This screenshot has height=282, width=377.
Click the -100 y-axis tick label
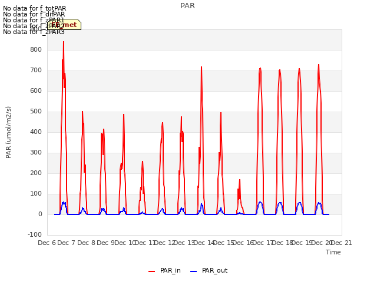tap(35, 234)
